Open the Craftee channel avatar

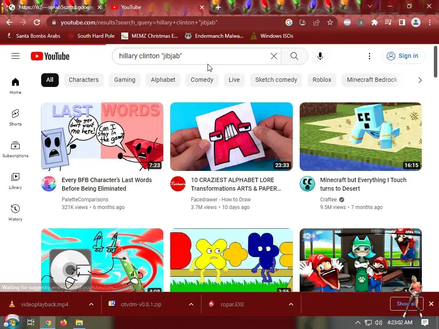(x=307, y=184)
